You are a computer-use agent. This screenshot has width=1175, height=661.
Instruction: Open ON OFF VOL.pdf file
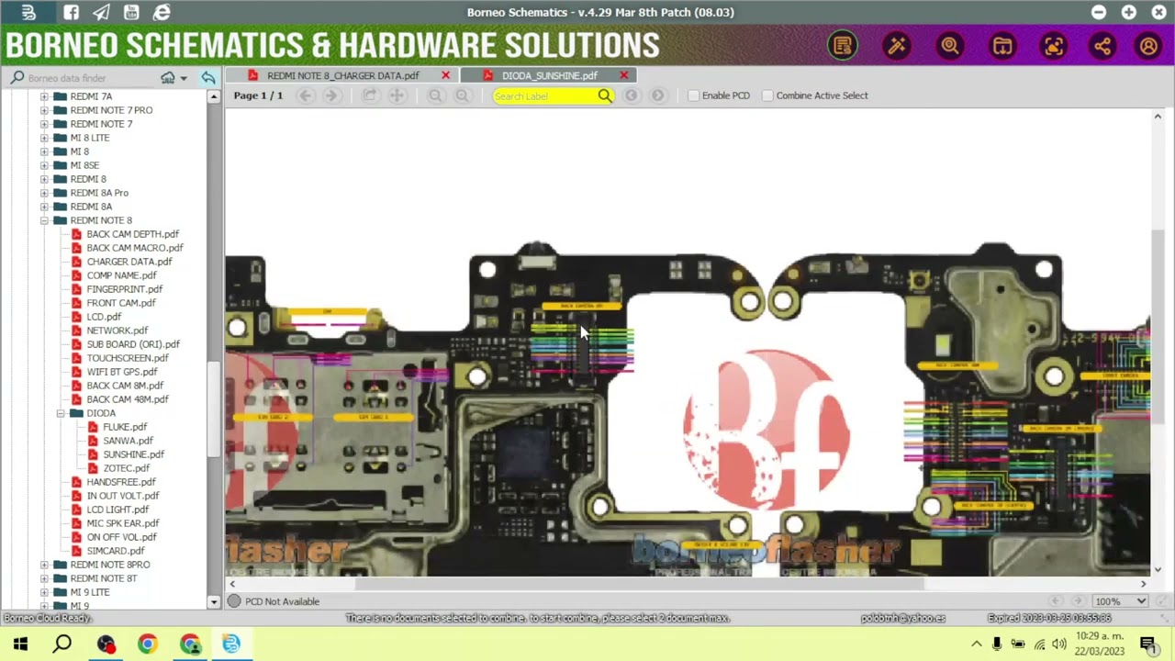tap(122, 537)
